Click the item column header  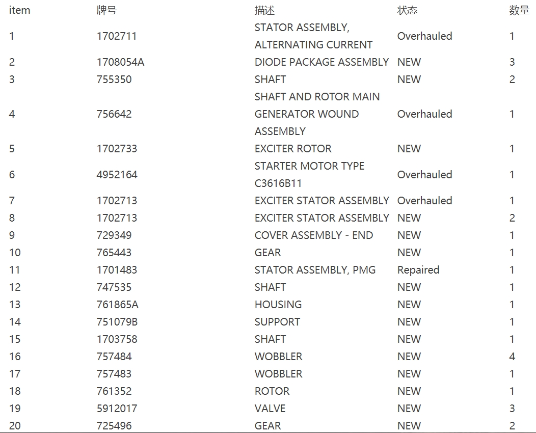tap(19, 10)
